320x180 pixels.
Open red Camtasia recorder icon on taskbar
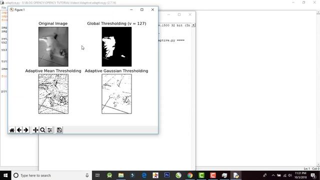(x=213, y=175)
